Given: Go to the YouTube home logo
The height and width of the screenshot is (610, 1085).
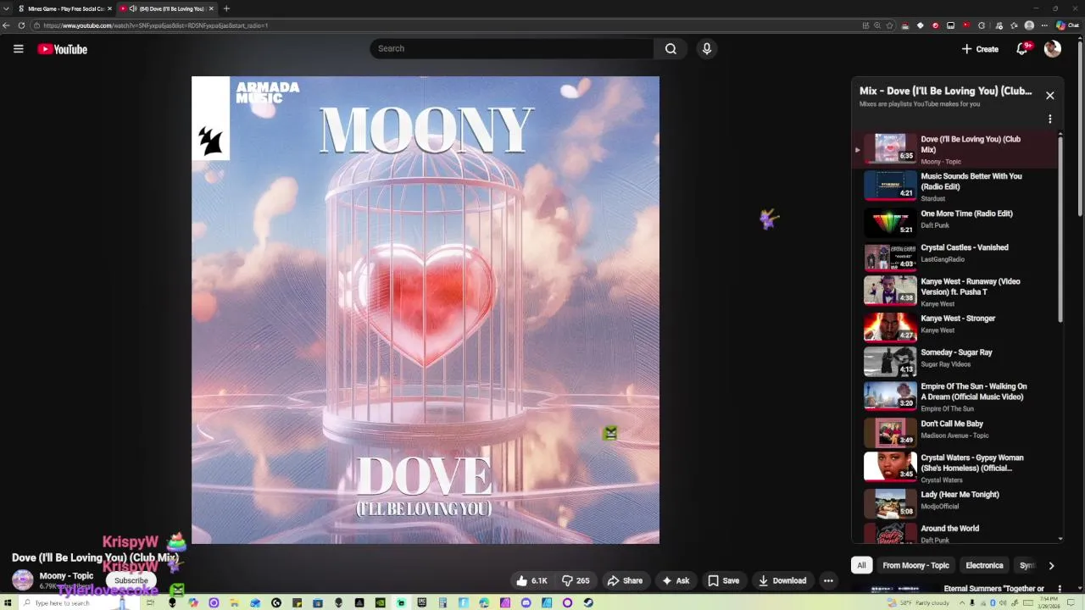Looking at the screenshot, I should pos(62,49).
